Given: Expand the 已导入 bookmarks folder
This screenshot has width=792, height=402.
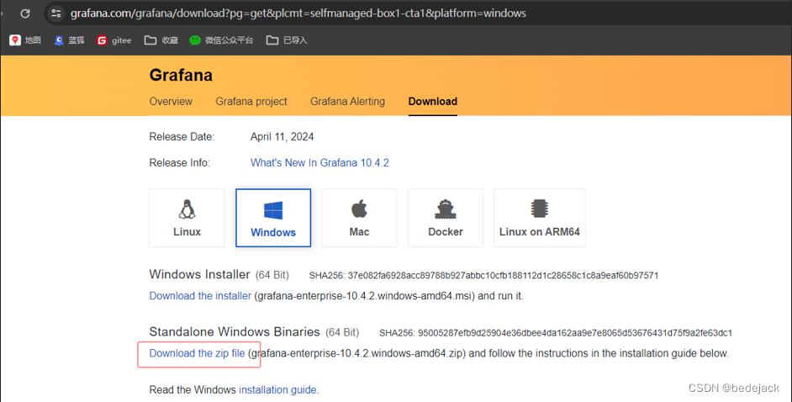Looking at the screenshot, I should [287, 40].
